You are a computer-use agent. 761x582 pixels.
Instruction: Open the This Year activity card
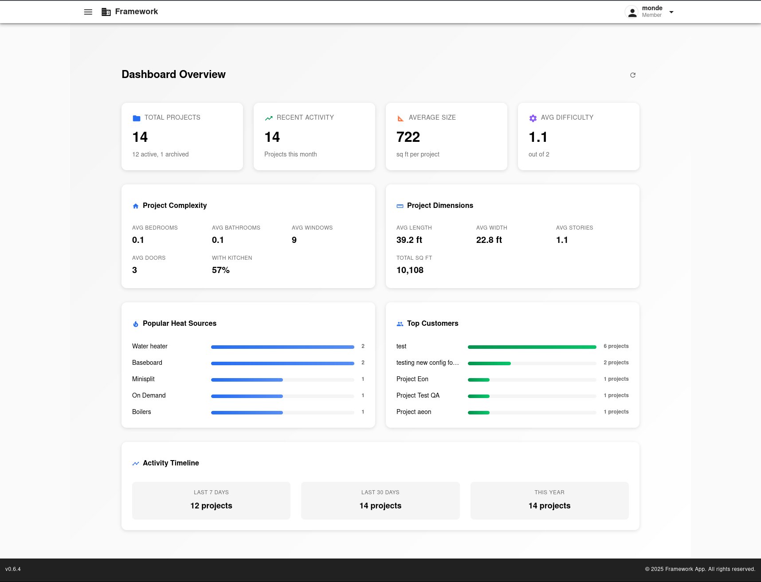pos(549,500)
